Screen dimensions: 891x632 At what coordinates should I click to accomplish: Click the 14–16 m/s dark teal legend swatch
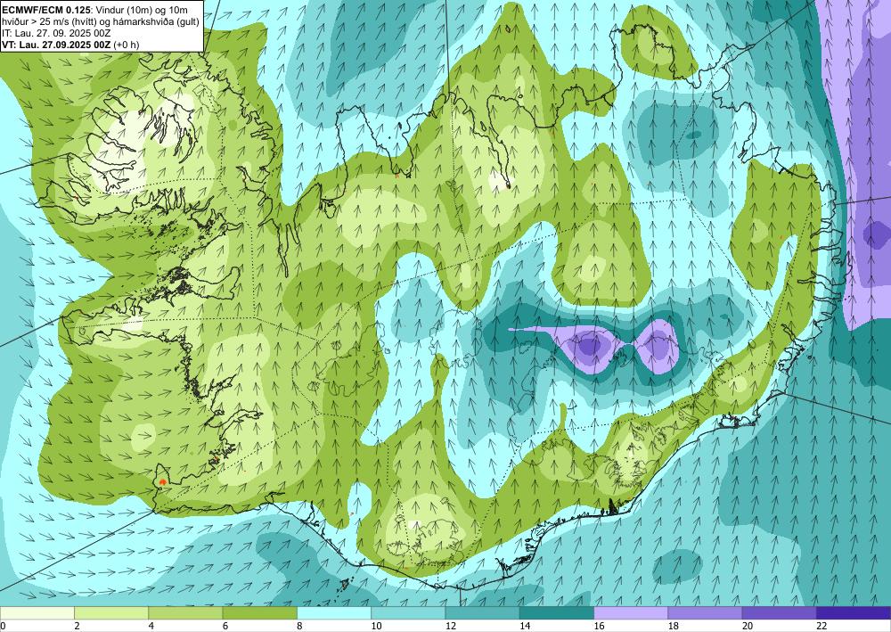[x=557, y=613]
